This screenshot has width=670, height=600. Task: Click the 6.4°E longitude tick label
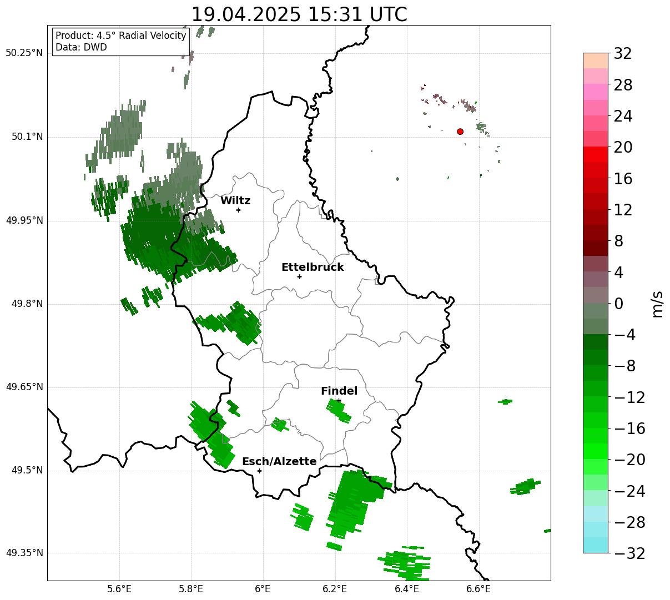point(407,589)
